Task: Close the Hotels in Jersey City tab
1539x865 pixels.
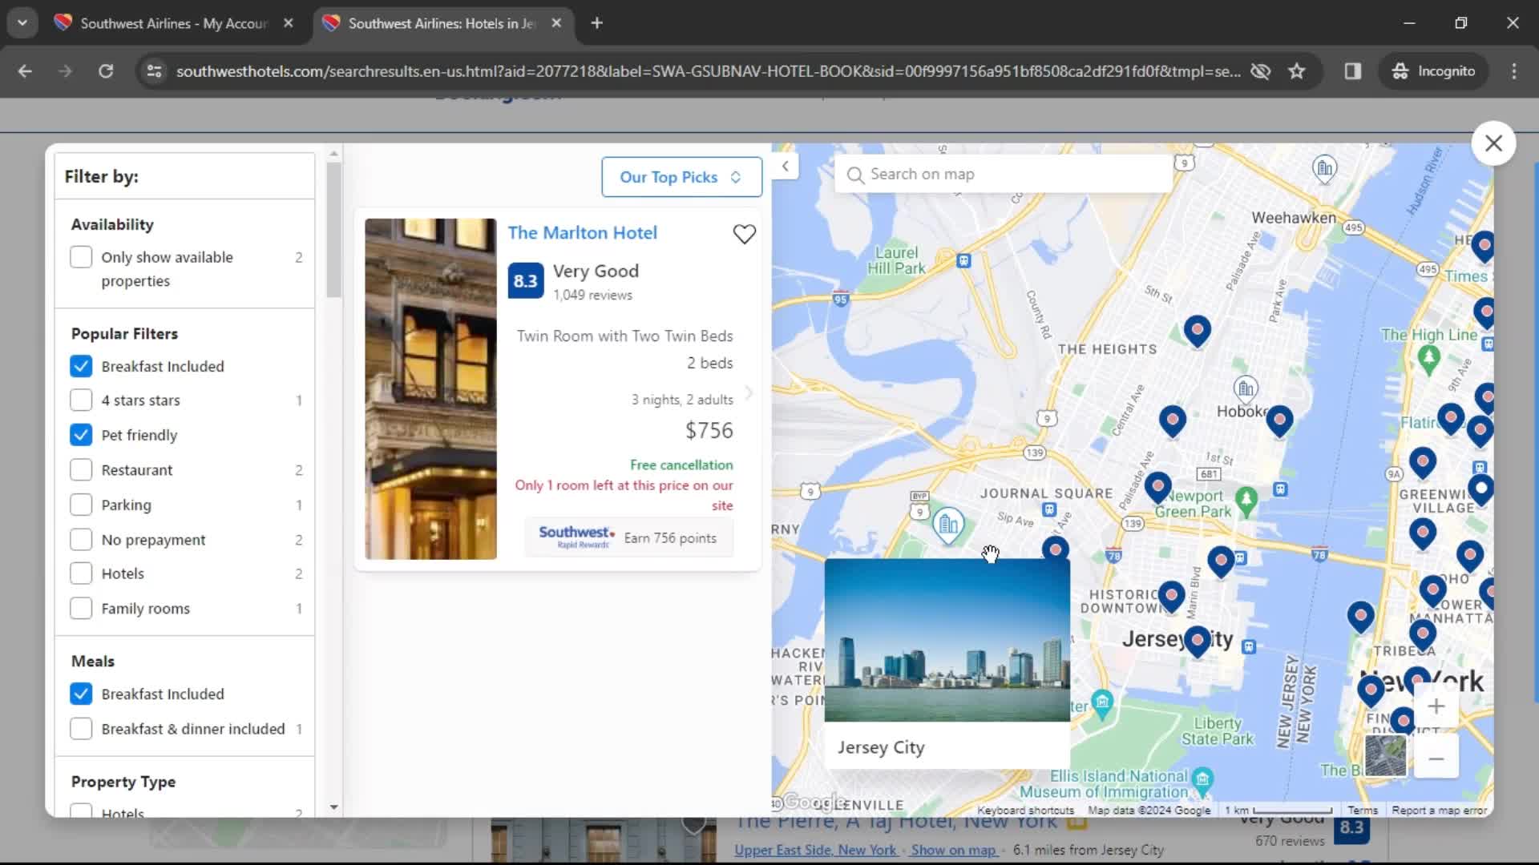Action: (556, 23)
